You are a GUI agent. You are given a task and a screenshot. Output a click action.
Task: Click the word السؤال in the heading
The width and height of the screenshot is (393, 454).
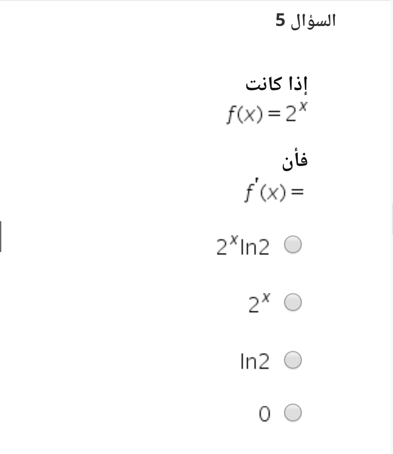pyautogui.click(x=313, y=21)
